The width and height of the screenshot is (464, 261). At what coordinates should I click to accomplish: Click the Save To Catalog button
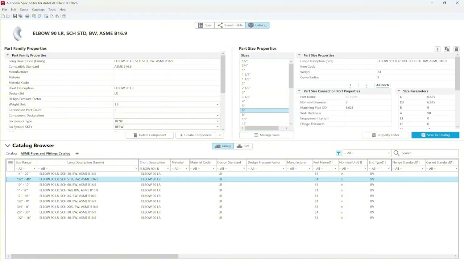coord(435,135)
